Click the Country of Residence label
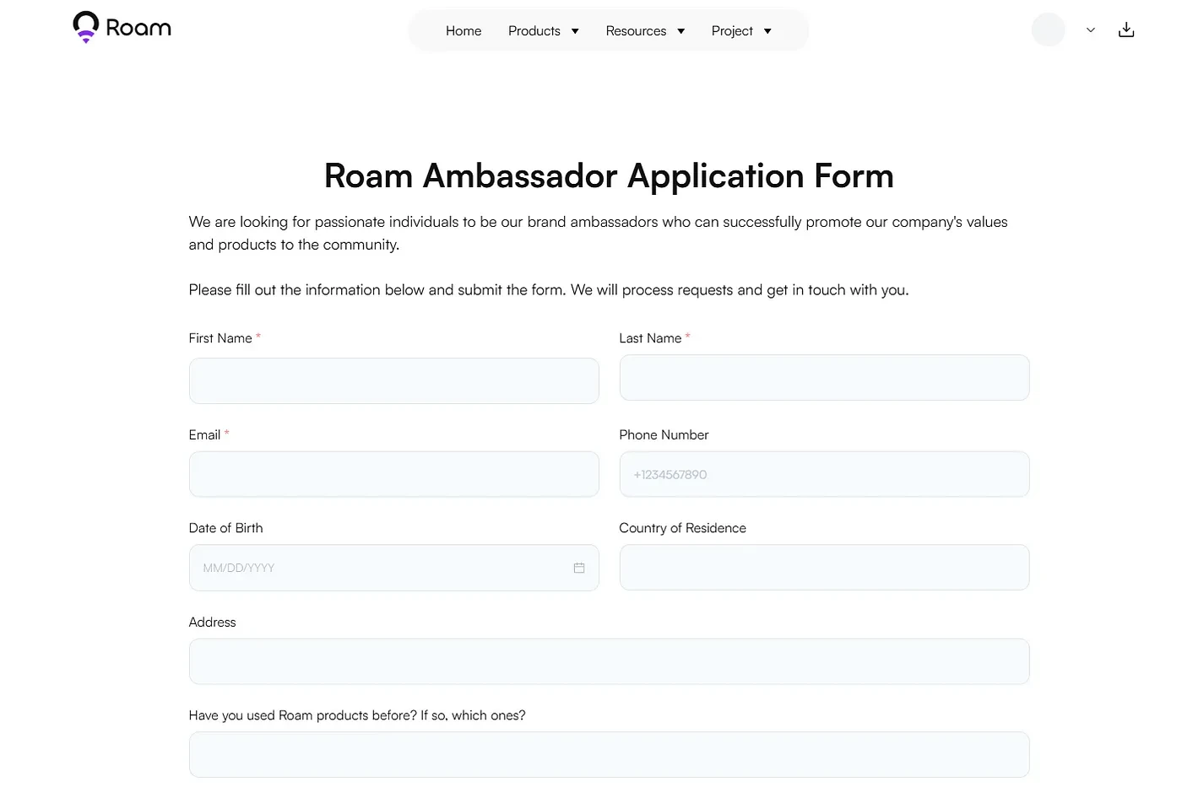The height and width of the screenshot is (787, 1182). tap(682, 528)
